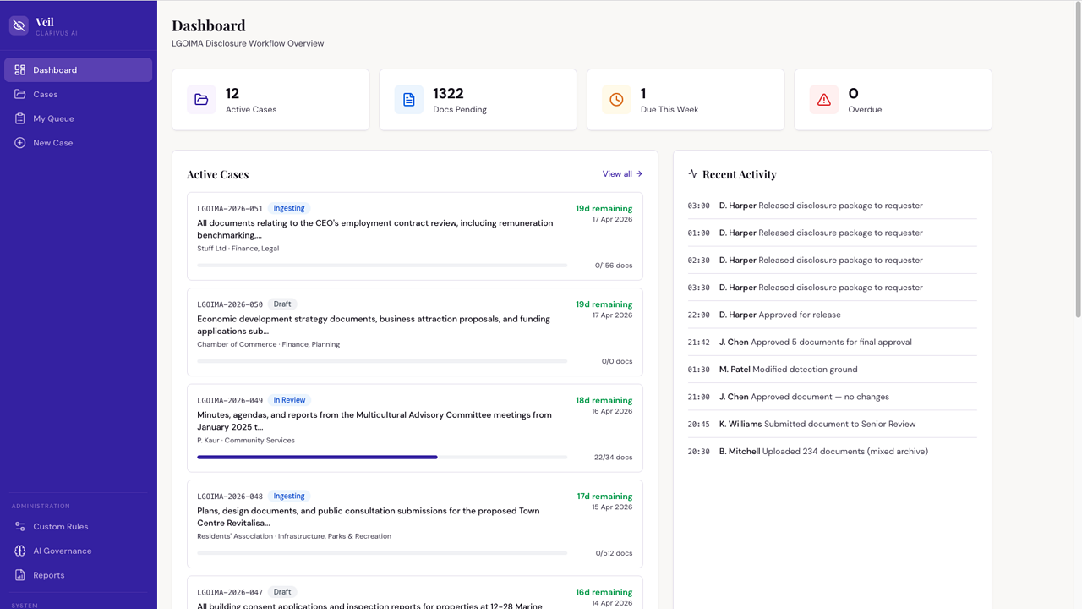
Task: Click the AI Governance globe icon
Action: (x=20, y=551)
